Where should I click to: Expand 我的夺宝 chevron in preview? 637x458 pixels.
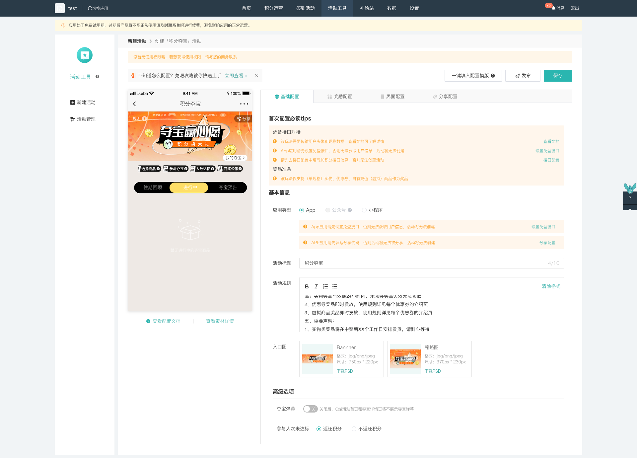click(x=244, y=158)
